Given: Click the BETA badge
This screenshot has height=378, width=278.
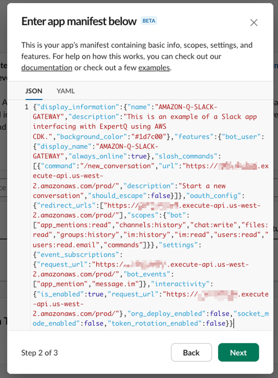Looking at the screenshot, I should [149, 21].
